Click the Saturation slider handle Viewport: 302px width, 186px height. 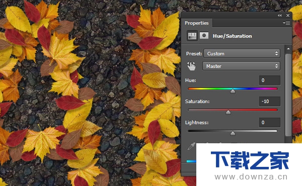coord(228,112)
